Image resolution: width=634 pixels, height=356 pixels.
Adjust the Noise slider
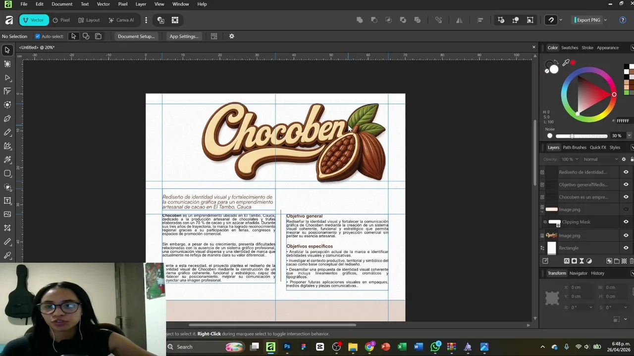(x=581, y=136)
